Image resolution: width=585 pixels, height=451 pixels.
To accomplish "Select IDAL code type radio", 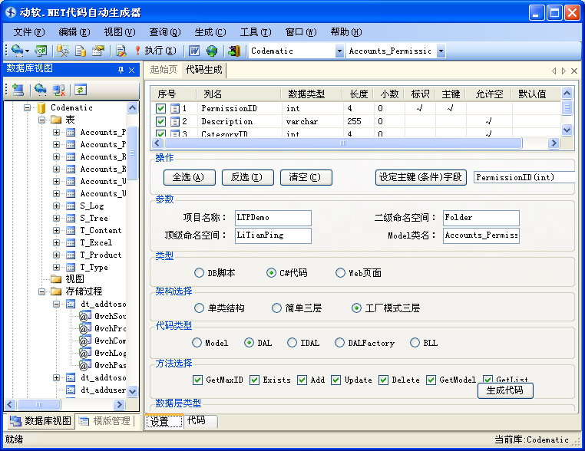I will point(292,343).
